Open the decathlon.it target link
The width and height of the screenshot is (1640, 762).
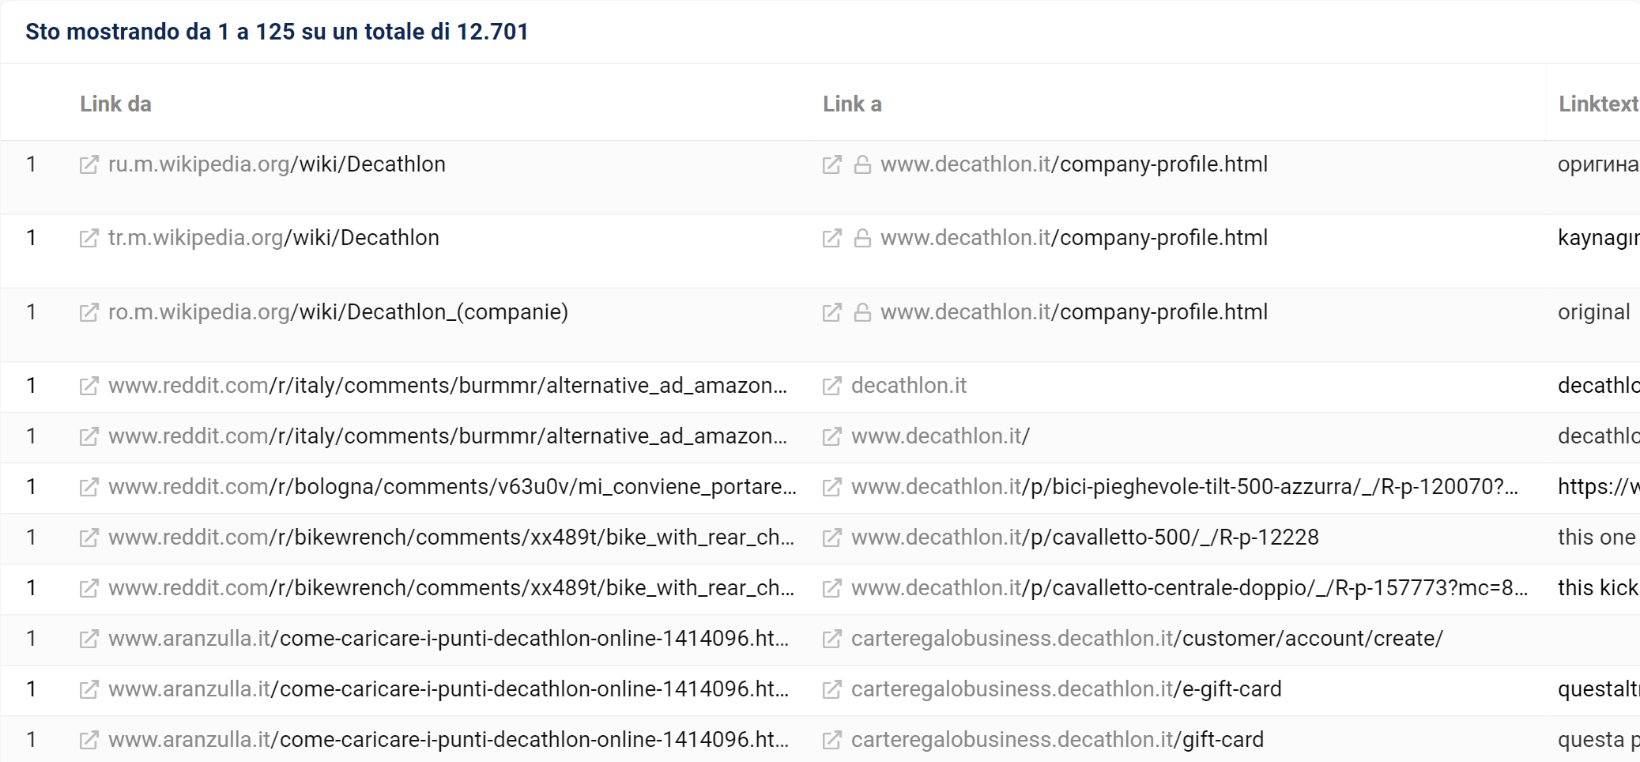click(x=909, y=386)
